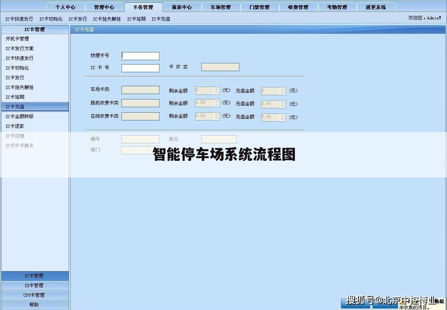Viewport: 447px width, 310px height.
Task: Click the 欢迎您, Admin text
Action: pos(424,18)
